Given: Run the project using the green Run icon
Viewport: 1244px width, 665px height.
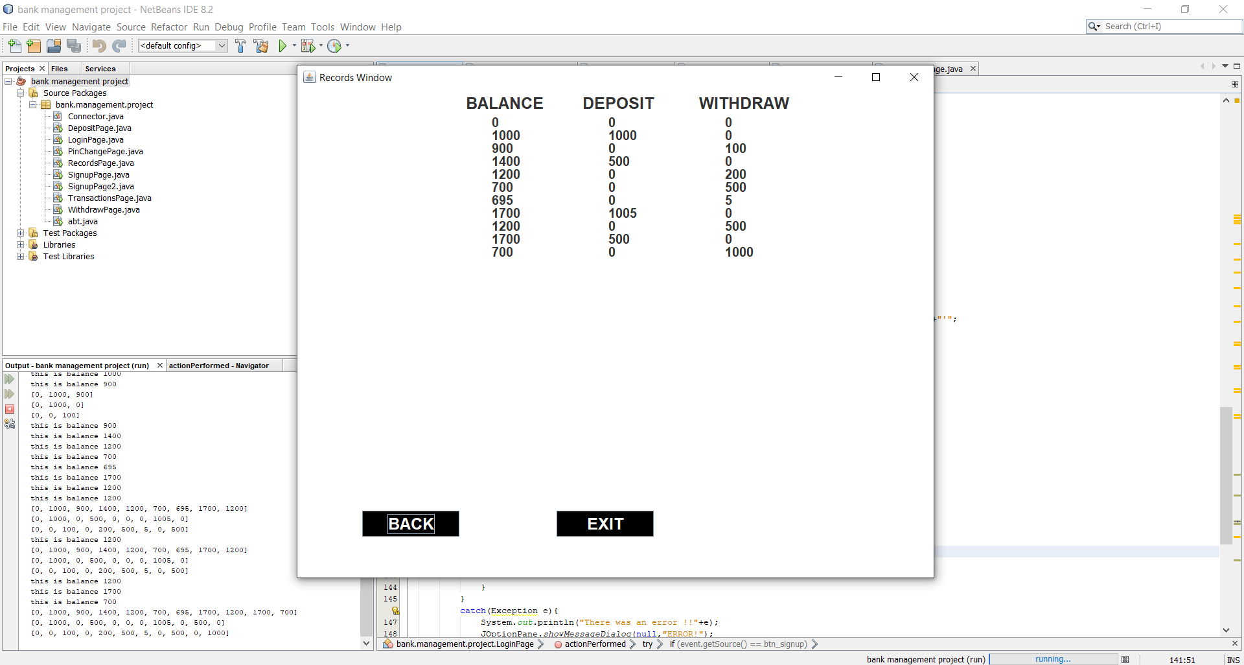Looking at the screenshot, I should (x=283, y=45).
